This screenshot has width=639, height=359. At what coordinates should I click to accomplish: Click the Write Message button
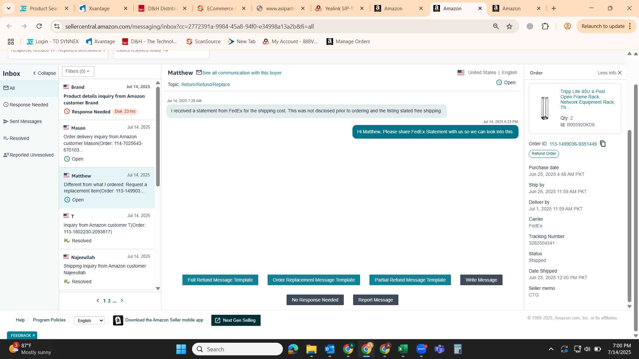pyautogui.click(x=481, y=280)
